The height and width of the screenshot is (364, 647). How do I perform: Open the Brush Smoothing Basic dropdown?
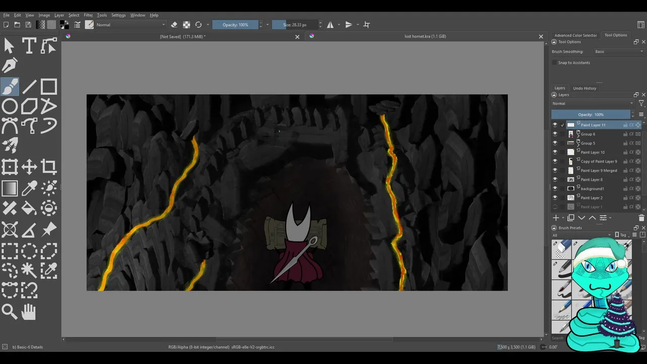619,52
